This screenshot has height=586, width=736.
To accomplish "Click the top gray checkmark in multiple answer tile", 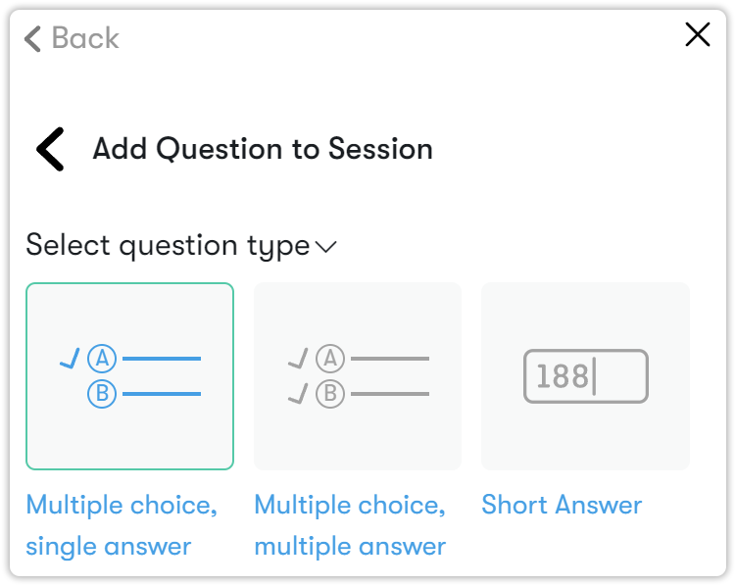I will click(x=298, y=361).
